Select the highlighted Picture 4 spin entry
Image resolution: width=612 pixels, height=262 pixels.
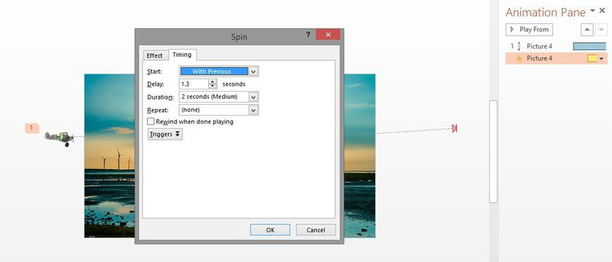pos(557,58)
